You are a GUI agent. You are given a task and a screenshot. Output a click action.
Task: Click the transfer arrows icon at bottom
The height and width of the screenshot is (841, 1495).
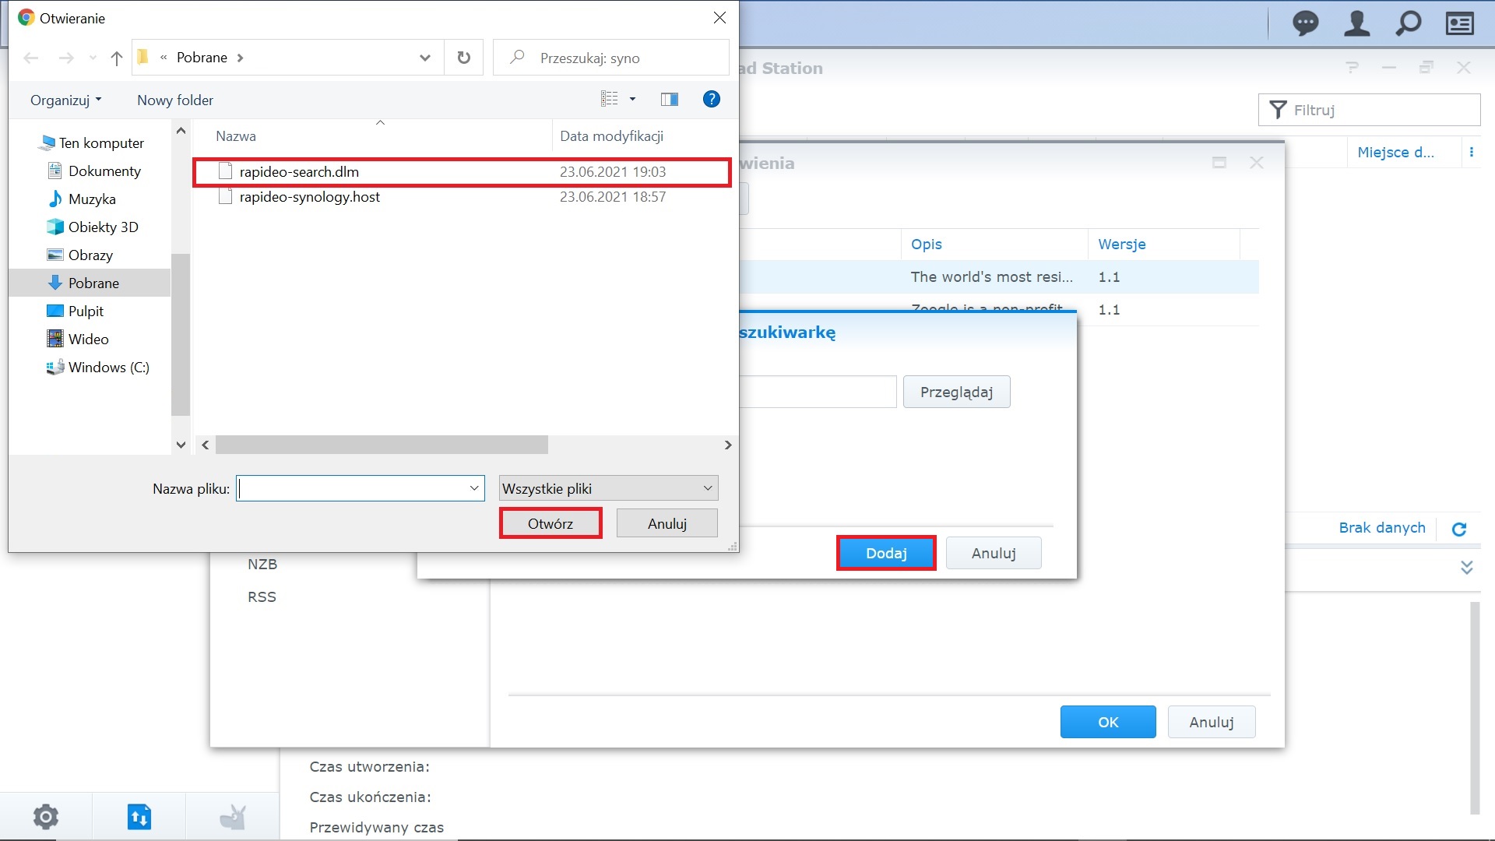(x=139, y=817)
